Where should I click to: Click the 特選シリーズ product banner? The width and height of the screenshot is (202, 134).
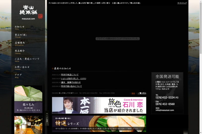99,124
